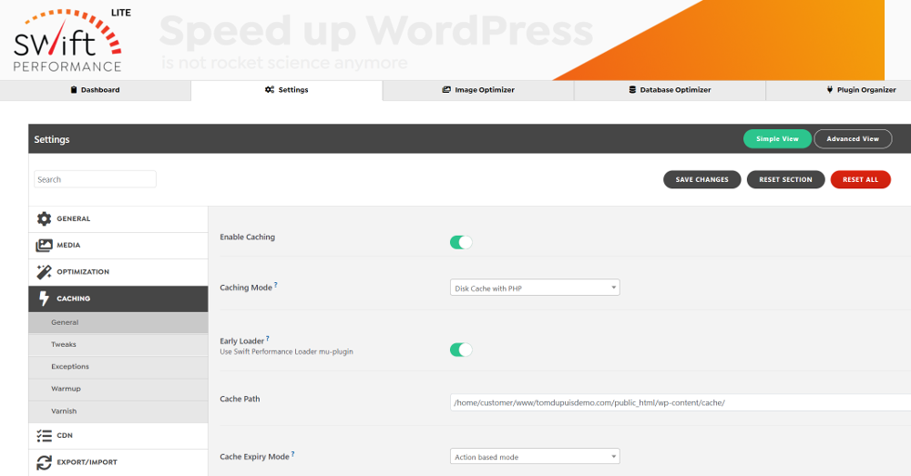The width and height of the screenshot is (911, 476).
Task: Click the Settings panel header title
Action: (52, 139)
